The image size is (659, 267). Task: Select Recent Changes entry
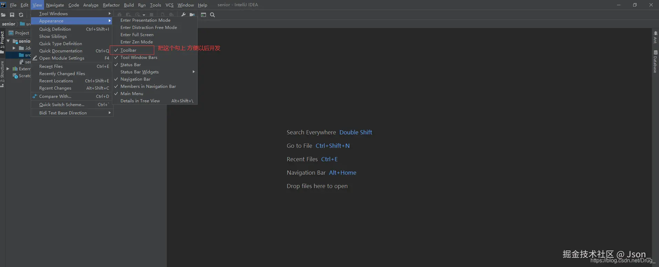(72, 88)
